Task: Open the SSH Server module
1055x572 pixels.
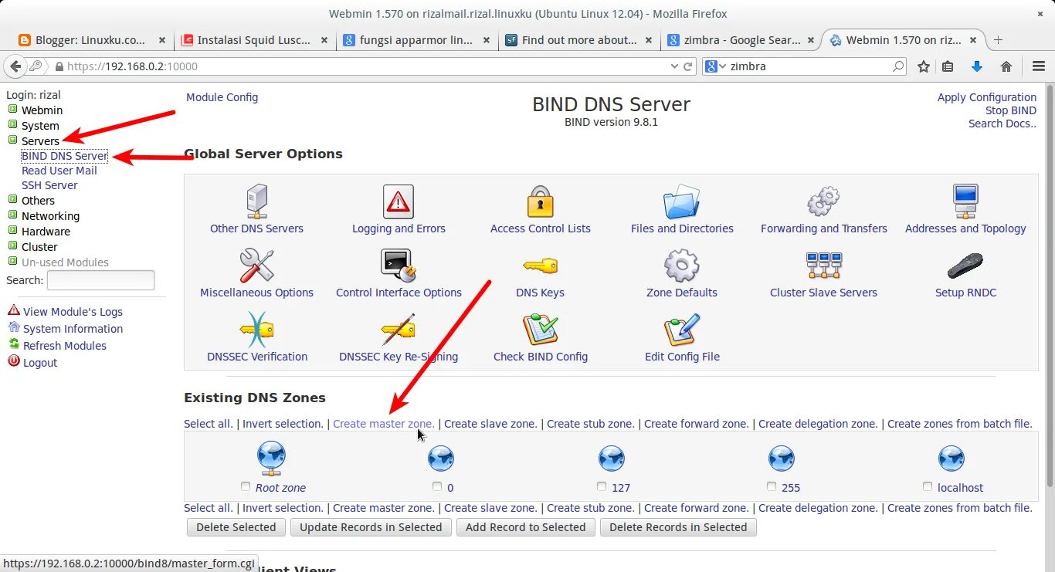Action: pyautogui.click(x=49, y=185)
